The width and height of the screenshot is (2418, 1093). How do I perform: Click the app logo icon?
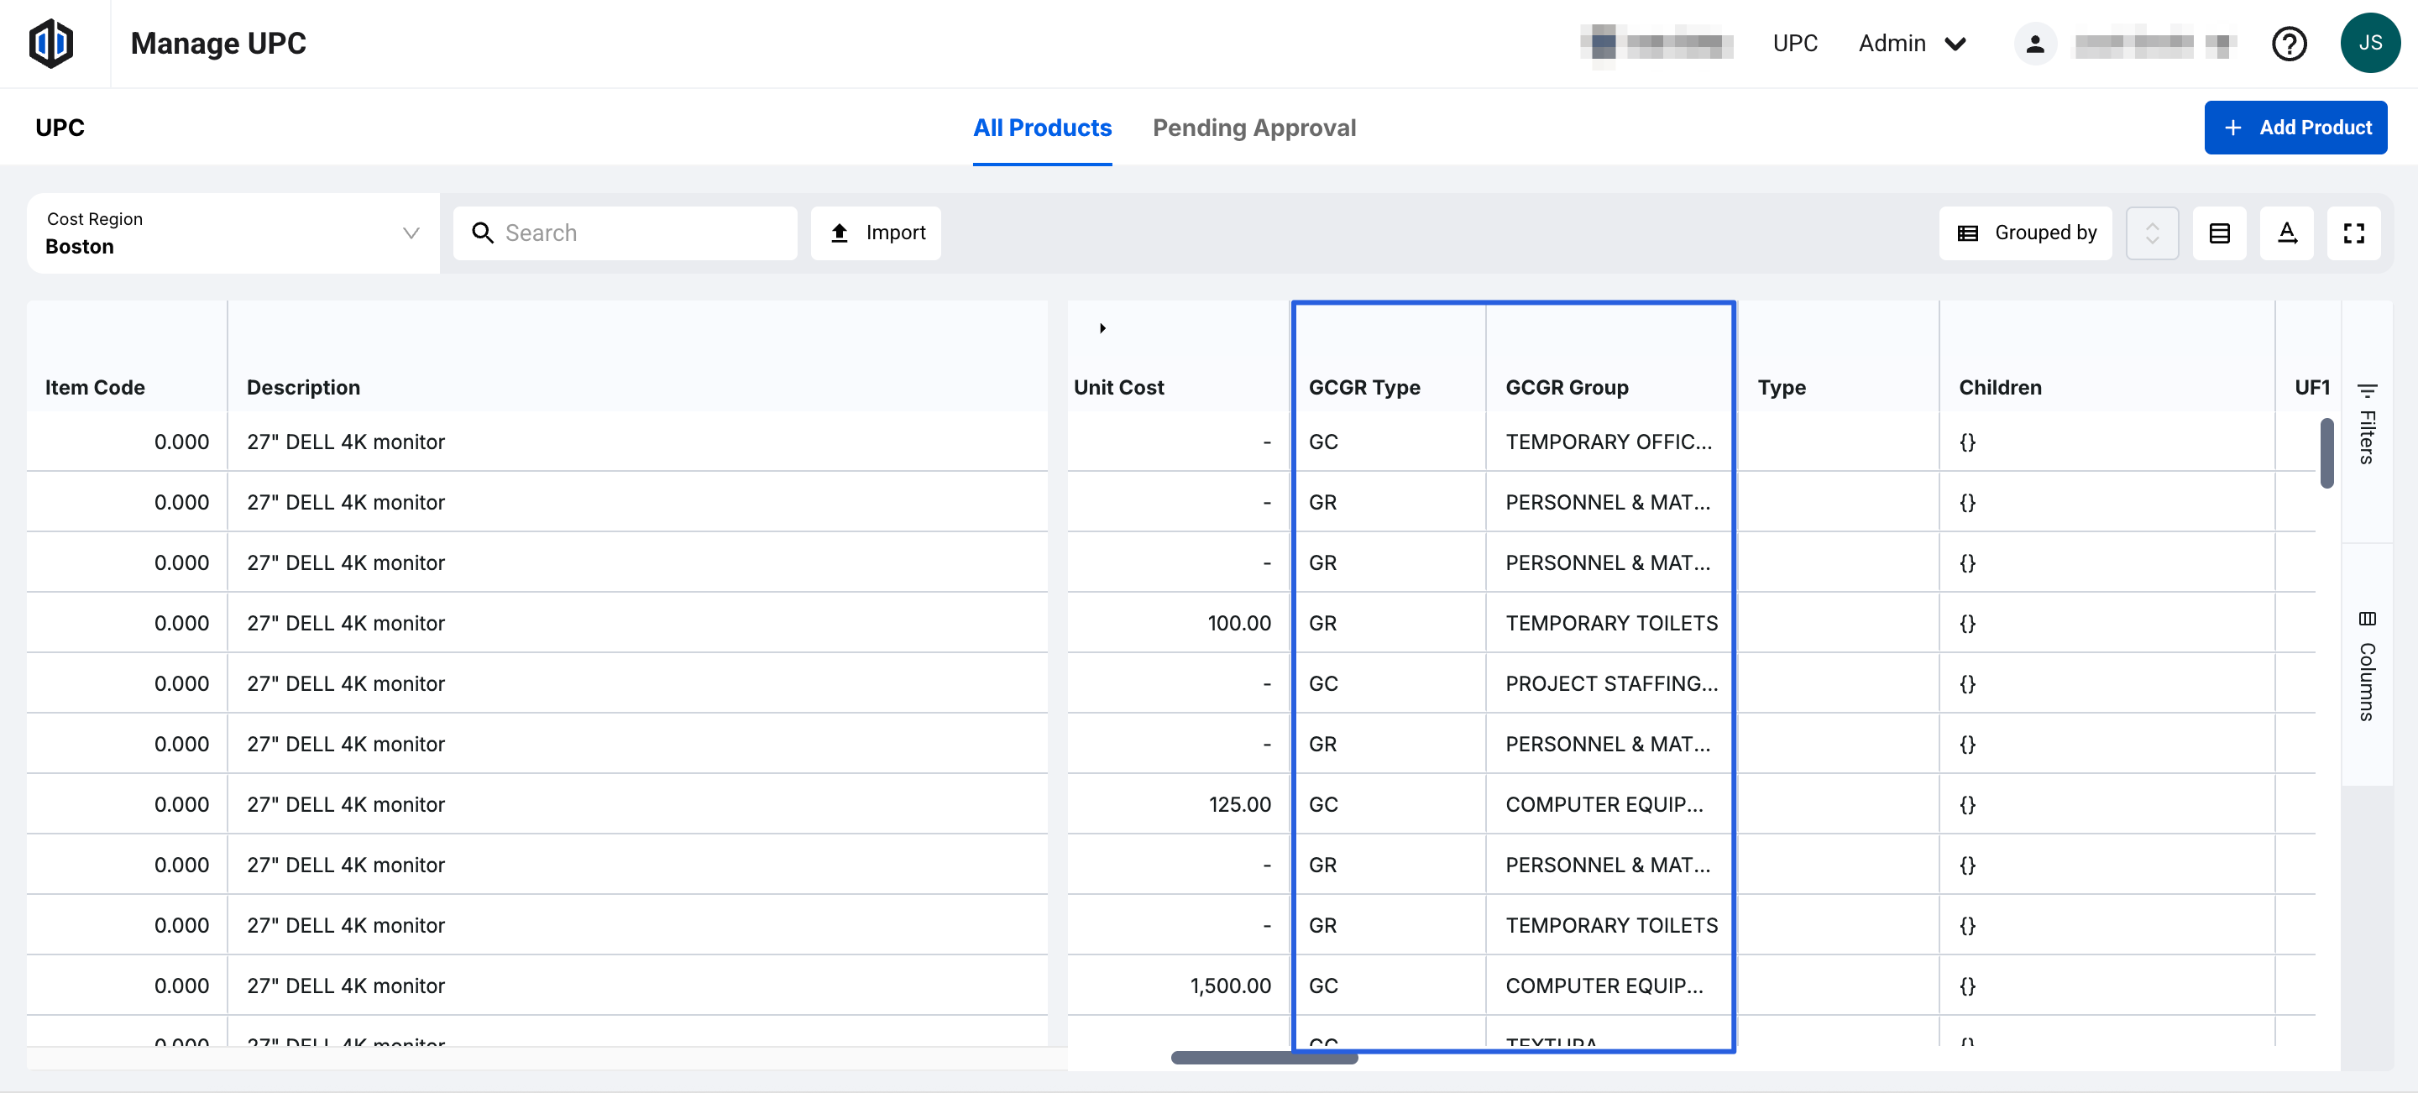click(x=50, y=43)
